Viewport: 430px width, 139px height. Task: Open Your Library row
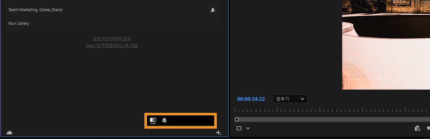[x=111, y=23]
